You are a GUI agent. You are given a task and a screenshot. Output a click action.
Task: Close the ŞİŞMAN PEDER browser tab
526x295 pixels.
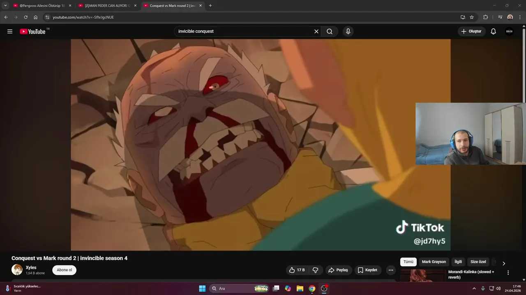(x=135, y=6)
